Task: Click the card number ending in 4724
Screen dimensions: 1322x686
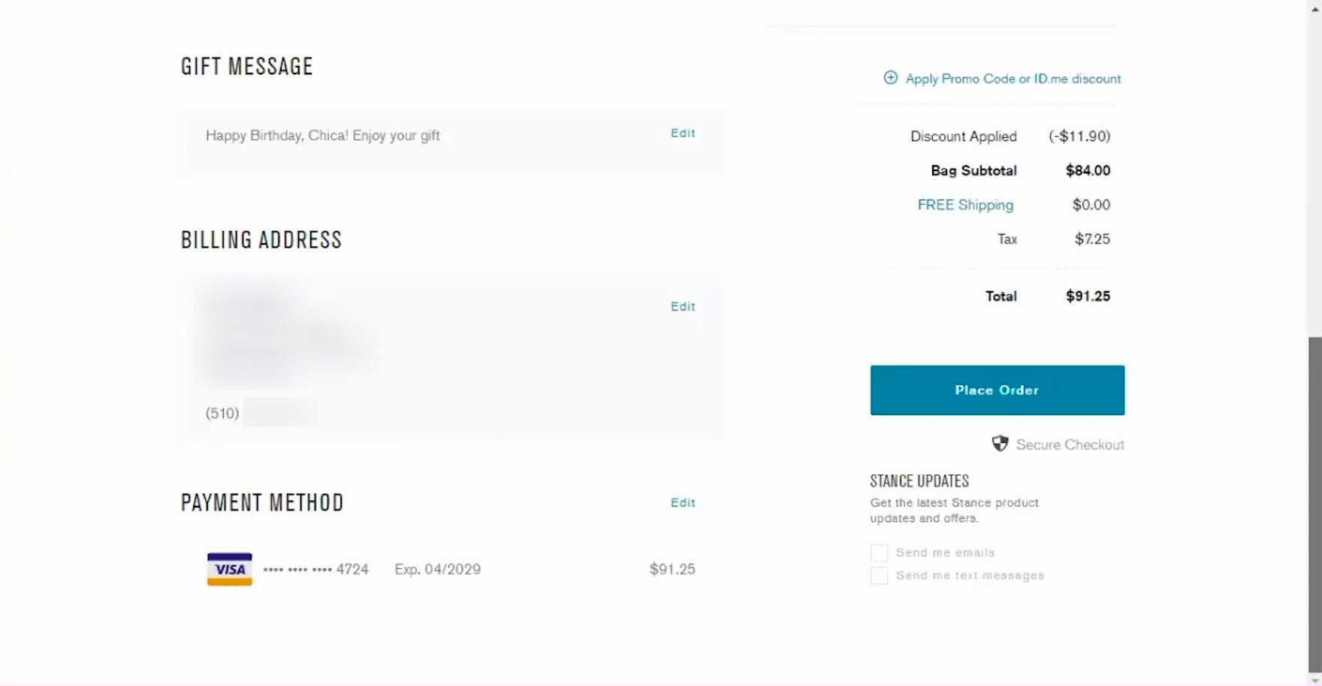Action: [316, 570]
